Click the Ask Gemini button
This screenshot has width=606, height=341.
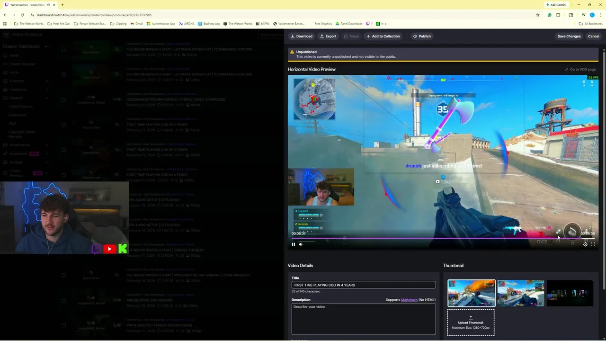(556, 5)
